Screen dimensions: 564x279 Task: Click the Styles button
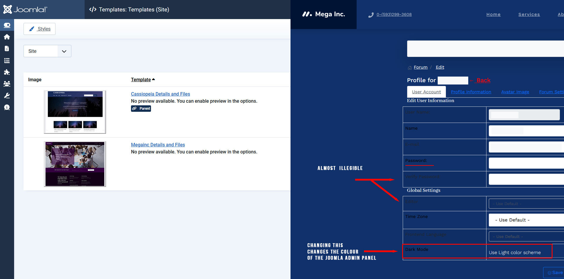click(x=39, y=29)
